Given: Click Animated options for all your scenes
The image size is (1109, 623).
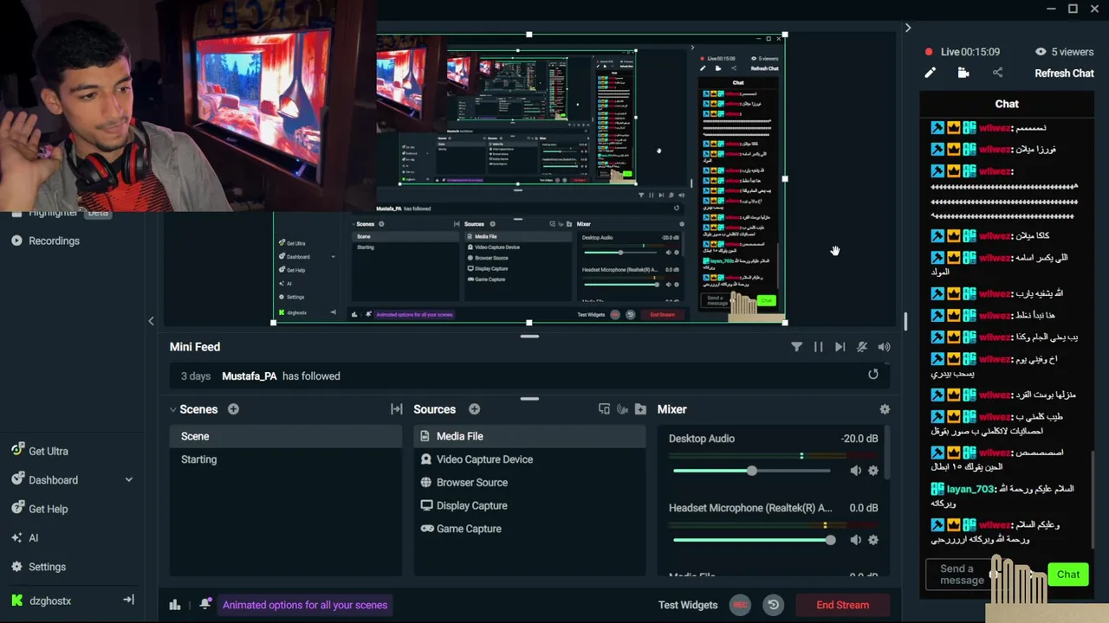Looking at the screenshot, I should [x=305, y=605].
